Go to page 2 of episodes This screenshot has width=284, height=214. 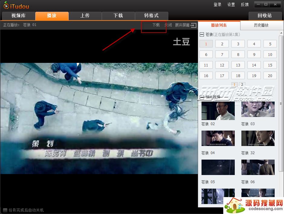click(242, 84)
